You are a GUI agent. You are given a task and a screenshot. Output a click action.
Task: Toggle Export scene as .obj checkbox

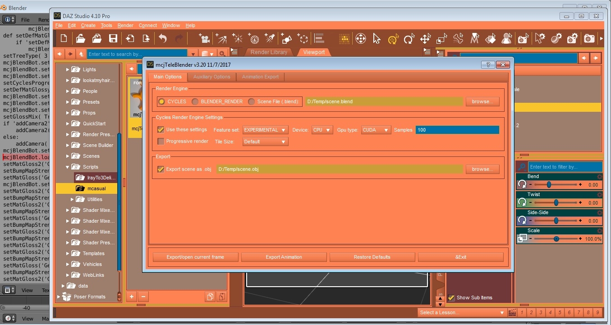[x=161, y=169]
